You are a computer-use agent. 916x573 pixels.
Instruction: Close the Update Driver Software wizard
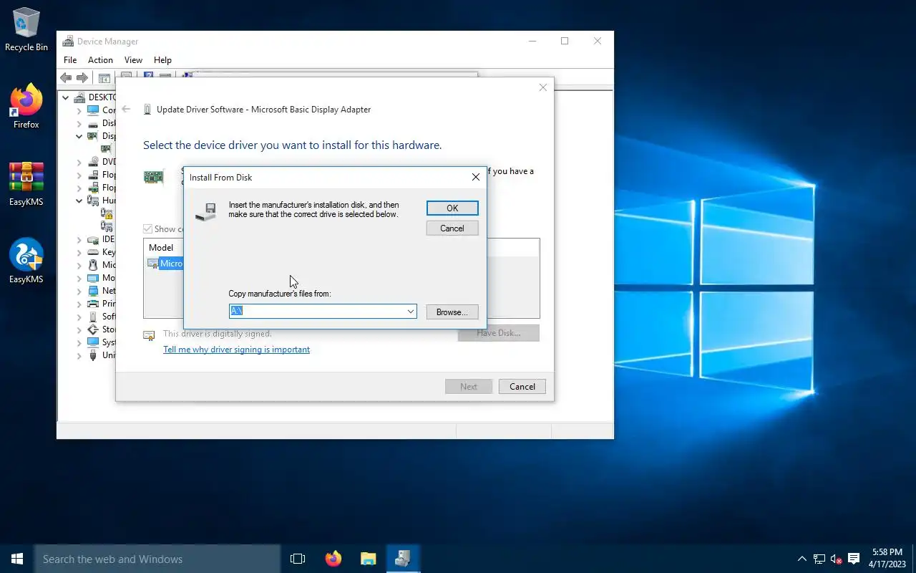click(x=542, y=87)
